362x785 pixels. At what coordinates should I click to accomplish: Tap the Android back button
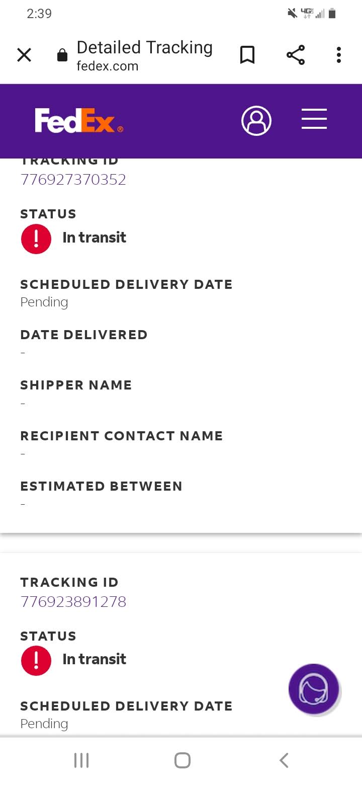click(283, 760)
